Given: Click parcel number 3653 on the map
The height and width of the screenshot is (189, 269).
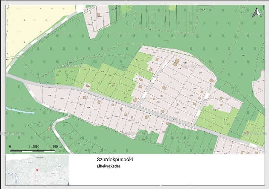Looking at the screenshot, I should click(x=62, y=99).
